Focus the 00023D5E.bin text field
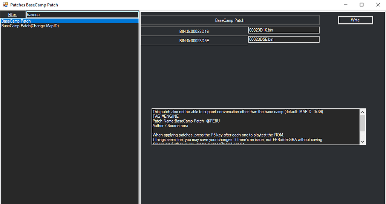Screen dimensions: 386x204 click(x=283, y=39)
